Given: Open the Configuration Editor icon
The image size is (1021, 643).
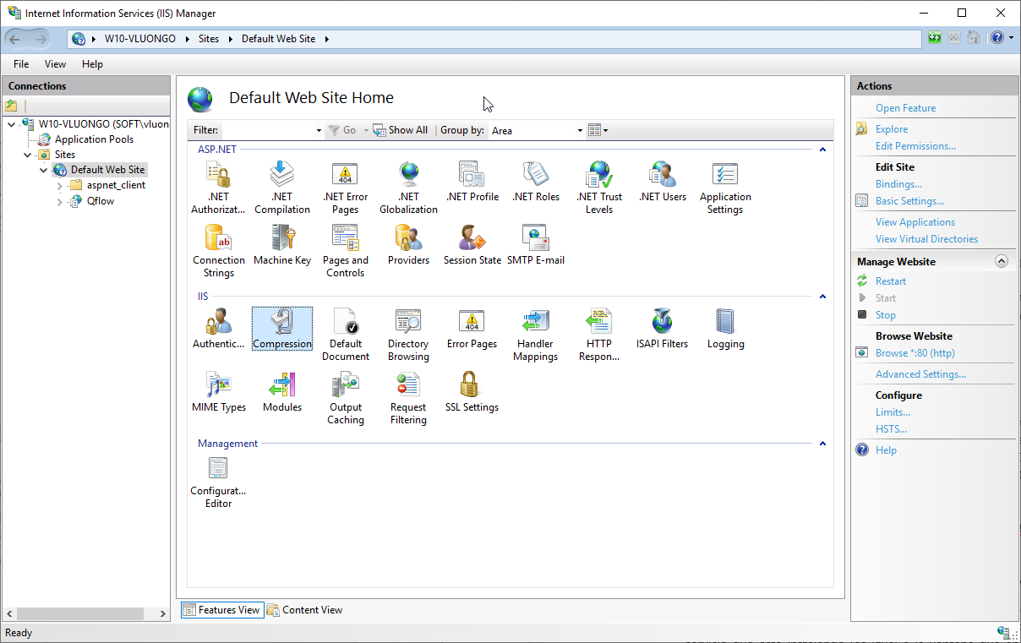Looking at the screenshot, I should point(218,482).
